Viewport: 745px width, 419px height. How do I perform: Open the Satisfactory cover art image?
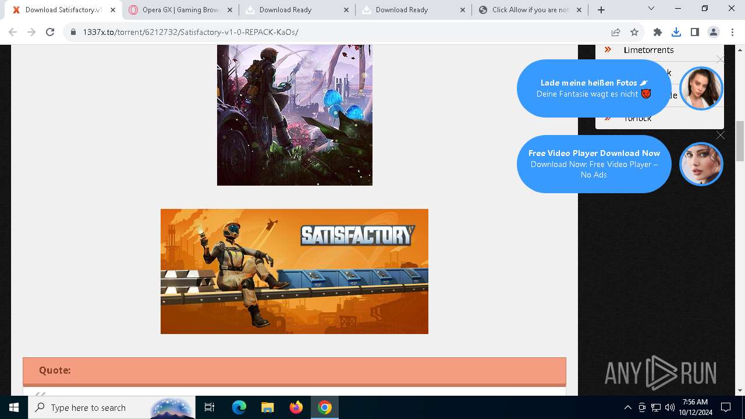[x=295, y=115]
